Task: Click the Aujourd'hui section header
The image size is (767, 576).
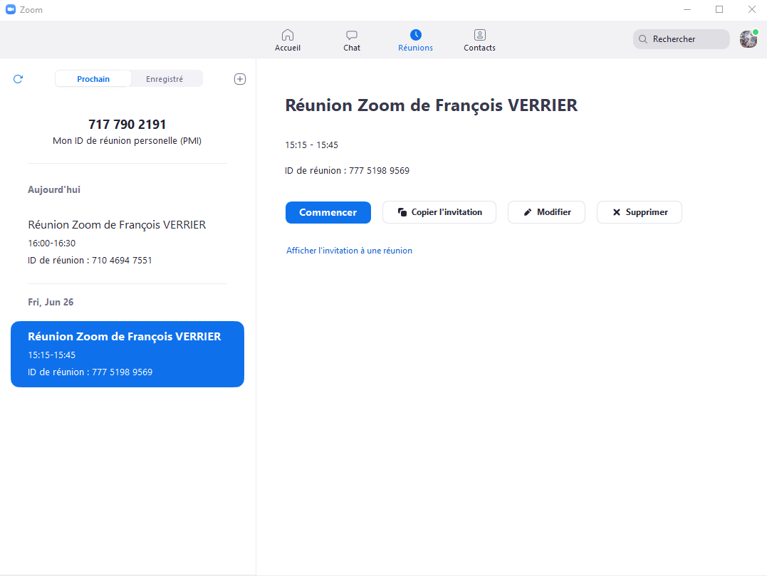Action: (x=54, y=189)
